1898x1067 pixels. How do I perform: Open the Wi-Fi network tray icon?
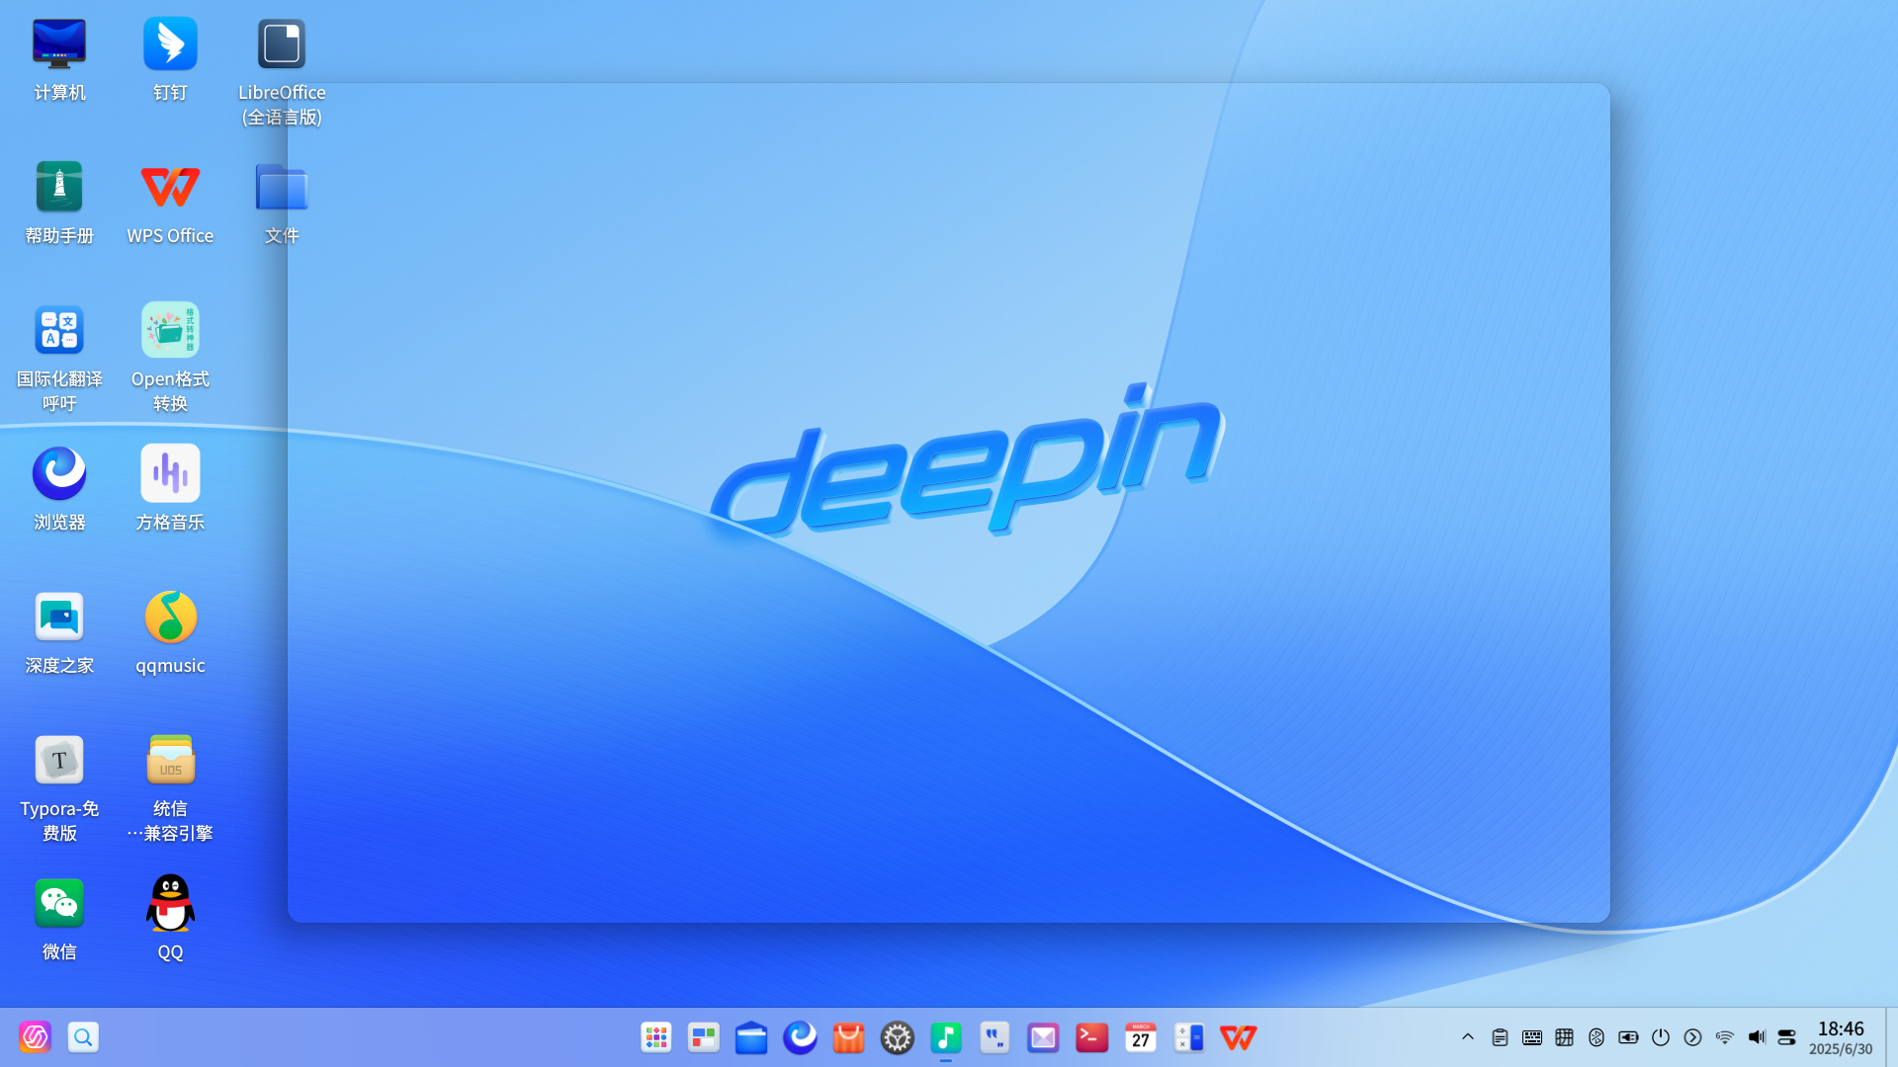click(1725, 1037)
